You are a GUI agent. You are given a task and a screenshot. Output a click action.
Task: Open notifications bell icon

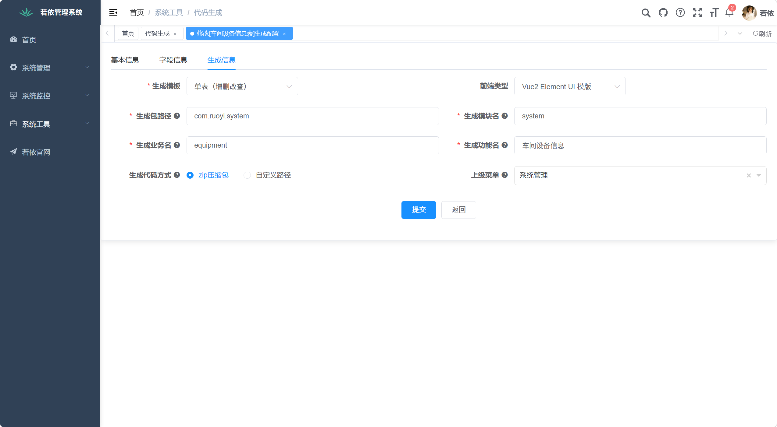click(729, 13)
